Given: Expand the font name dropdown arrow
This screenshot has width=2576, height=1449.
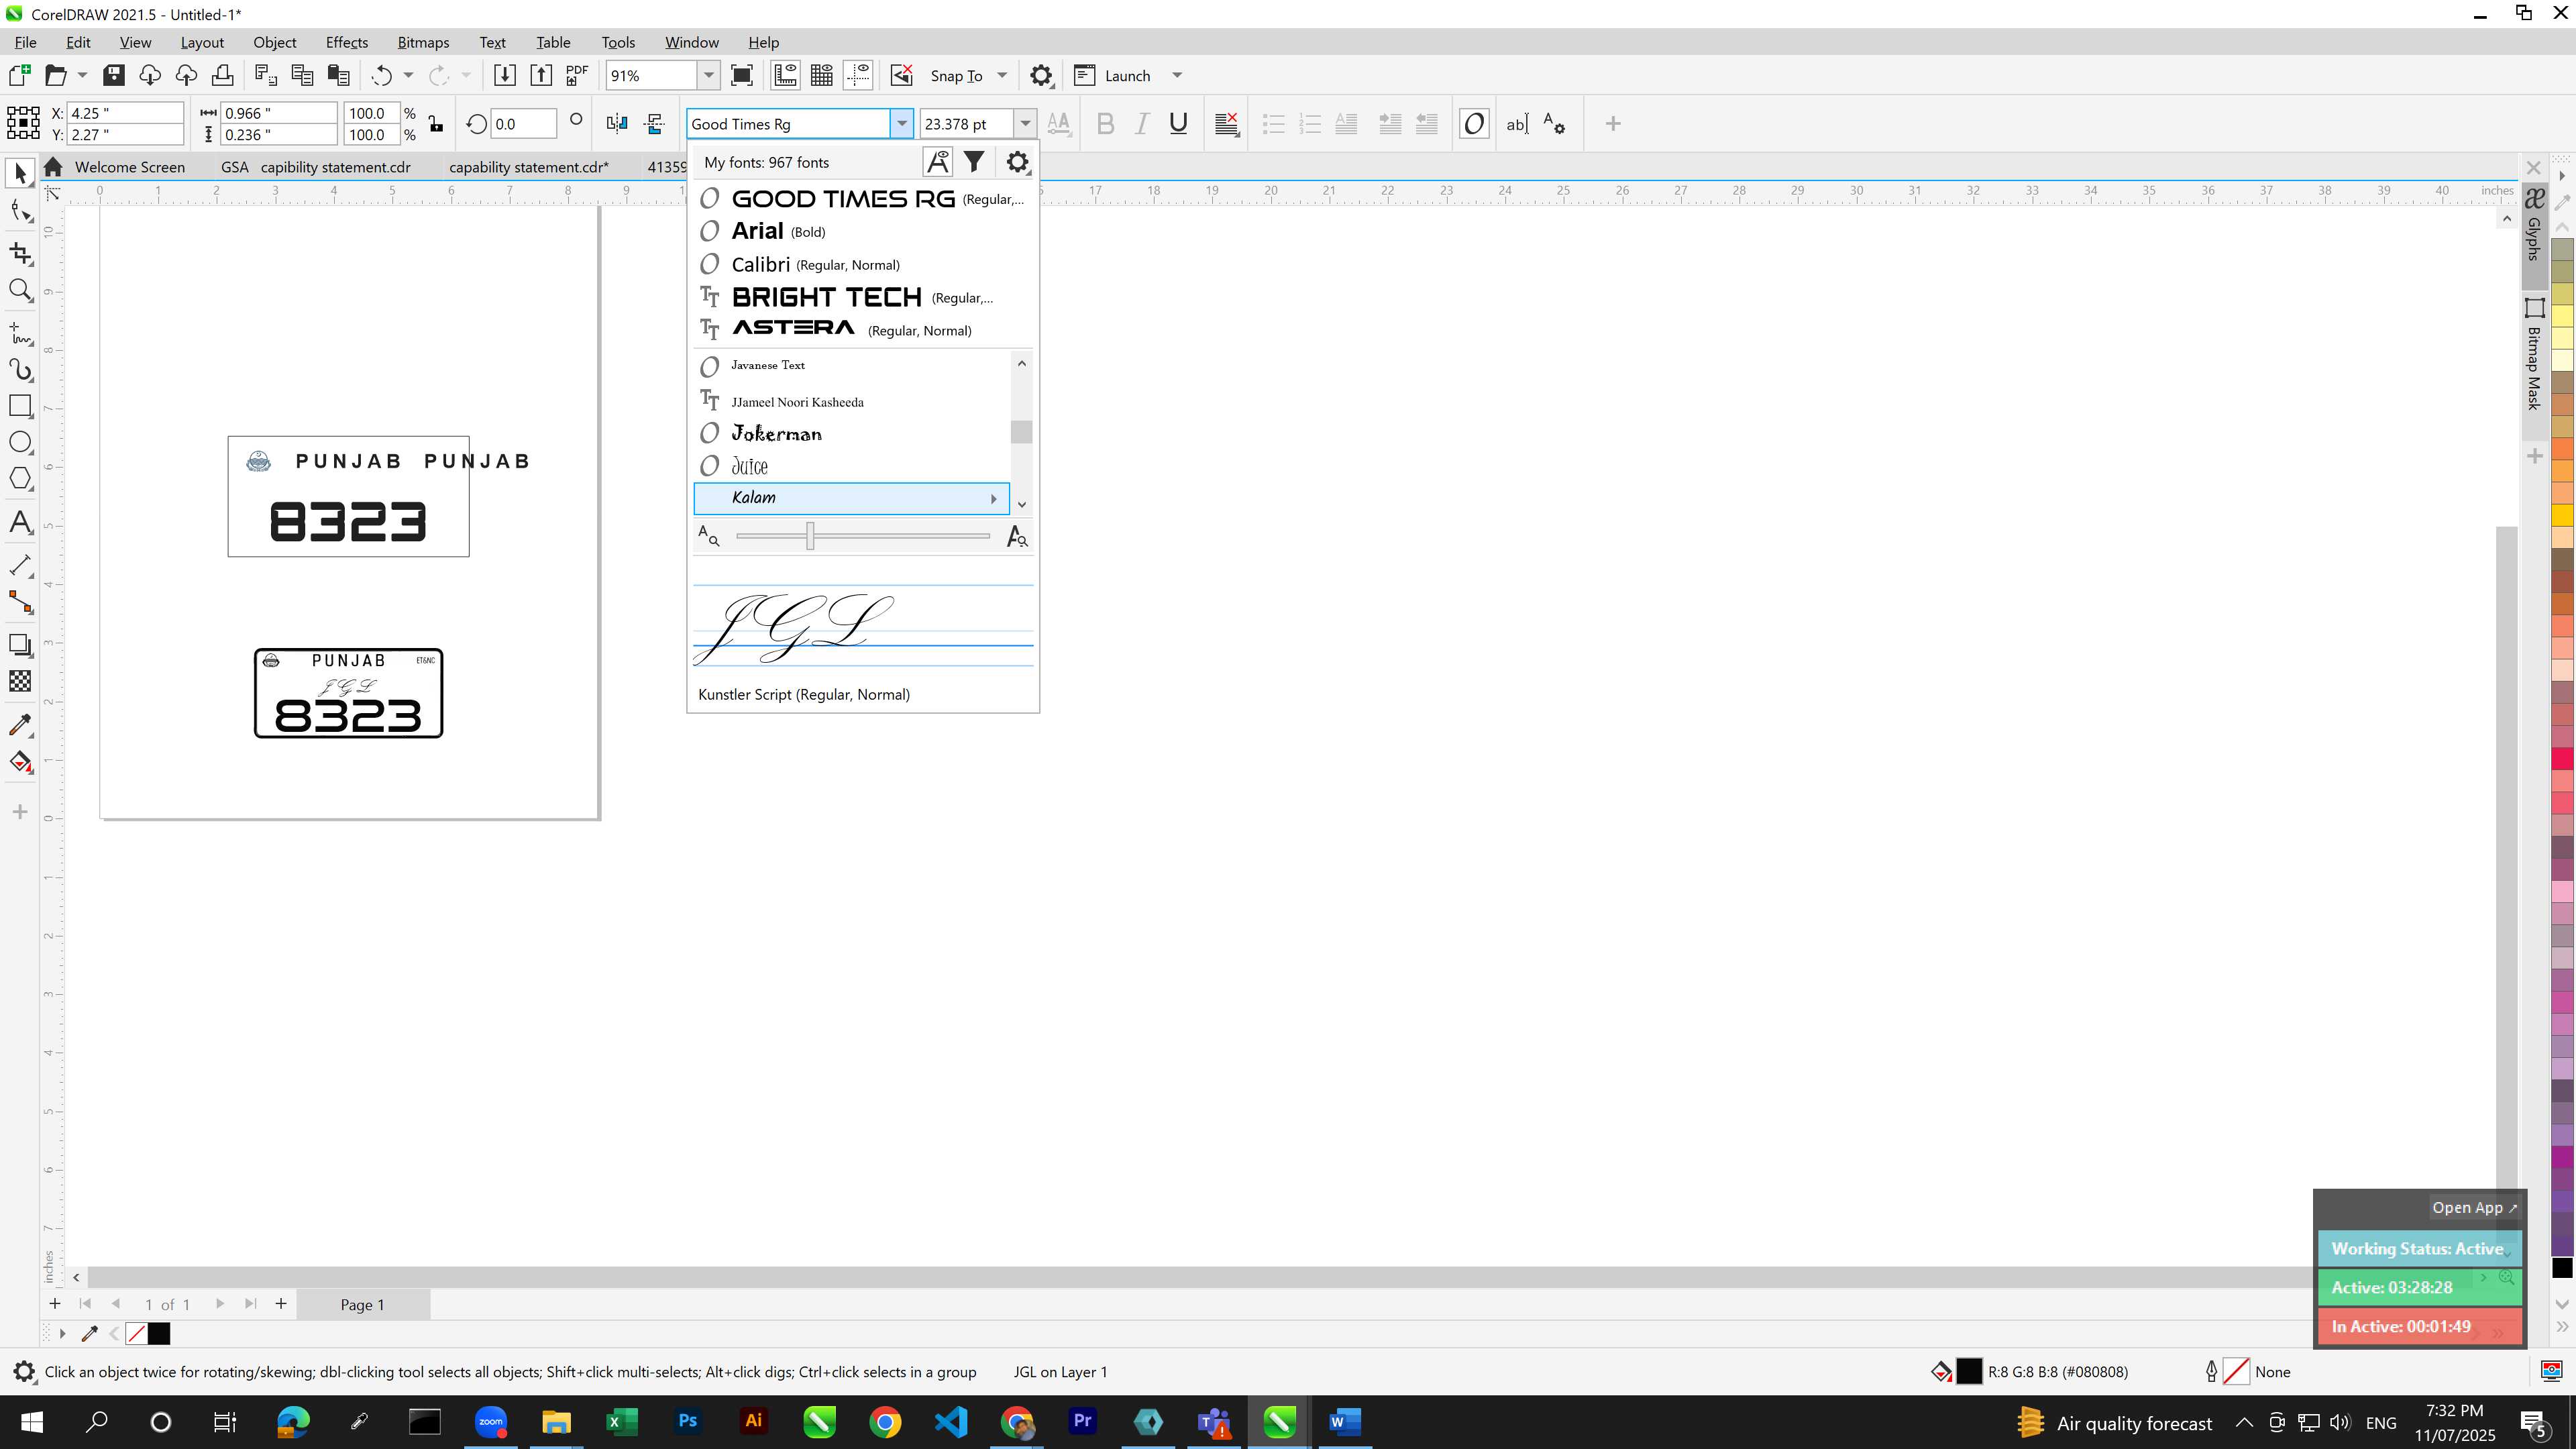Looking at the screenshot, I should pos(902,124).
